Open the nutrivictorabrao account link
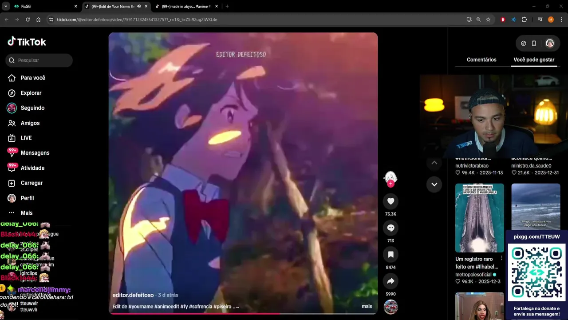This screenshot has height=320, width=568. click(472, 166)
